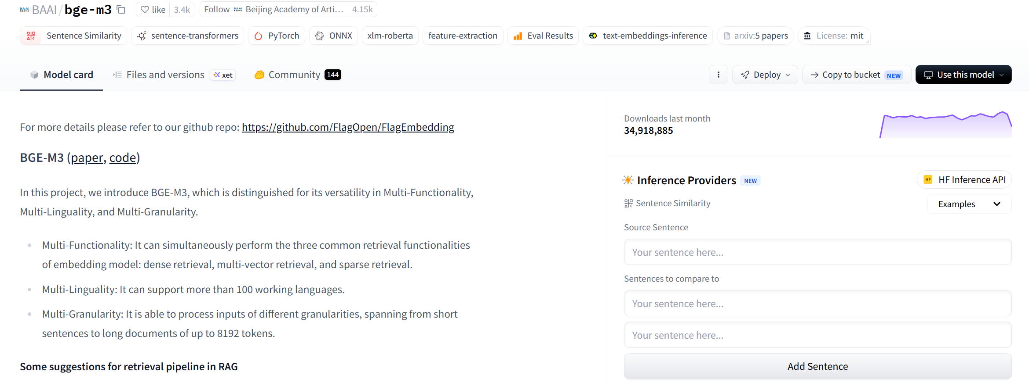This screenshot has height=383, width=1029.
Task: Click the text-embeddings-inference tag icon
Action: point(593,36)
